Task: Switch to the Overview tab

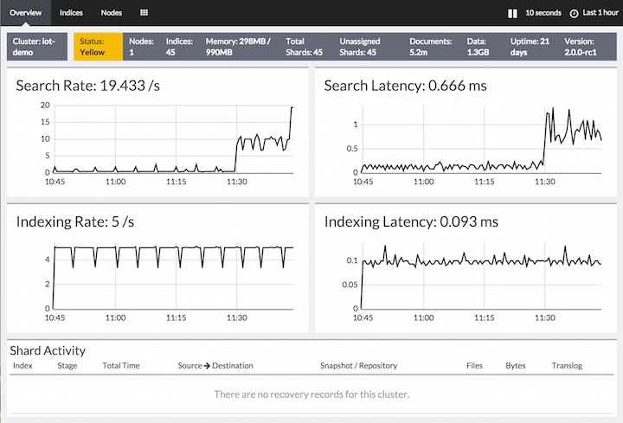Action: (x=25, y=13)
